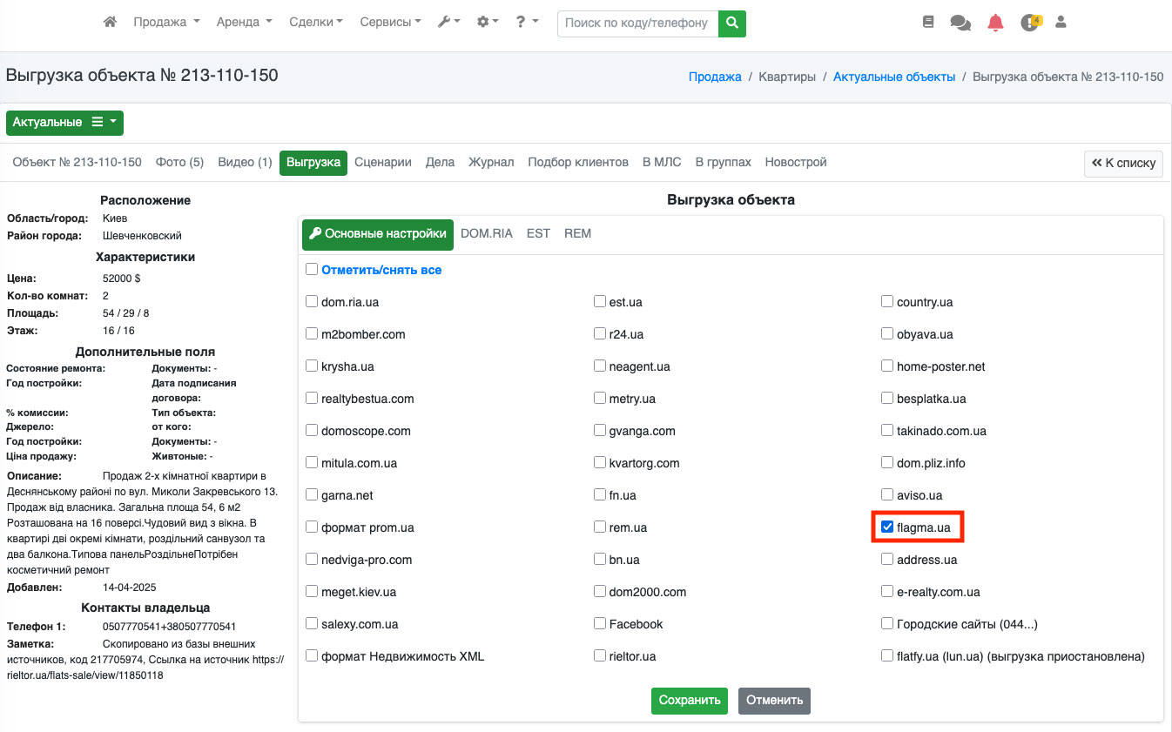Image resolution: width=1172 pixels, height=732 pixels.
Task: Expand the gear settings dropdown
Action: click(488, 23)
